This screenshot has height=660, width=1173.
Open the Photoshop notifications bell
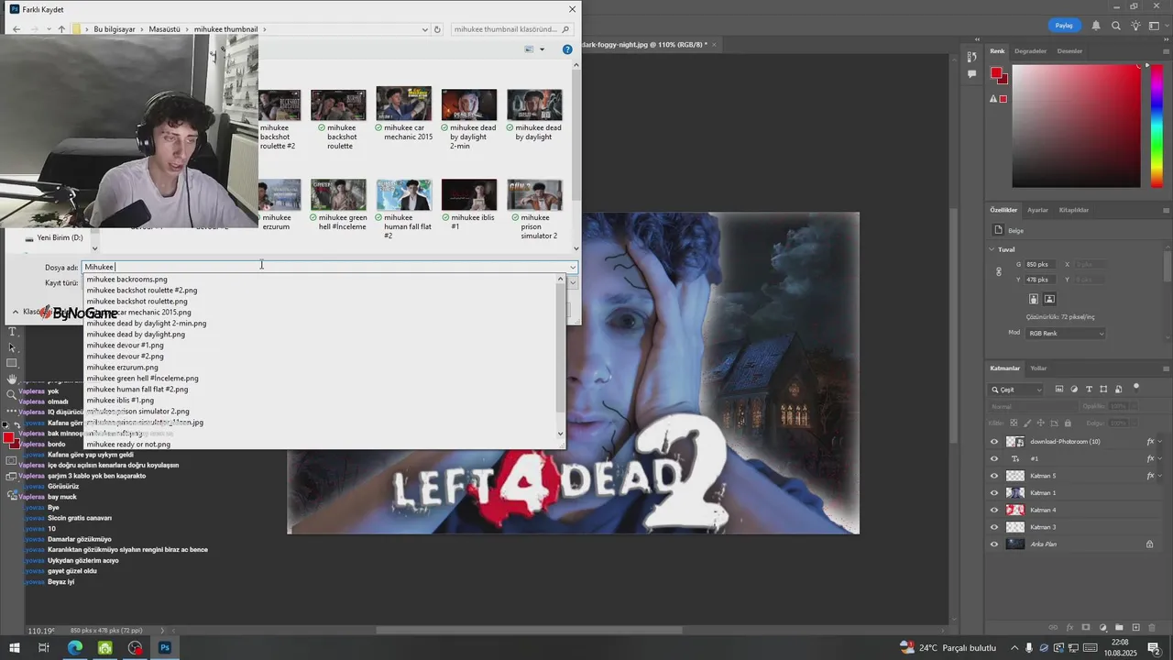pos(1096,26)
